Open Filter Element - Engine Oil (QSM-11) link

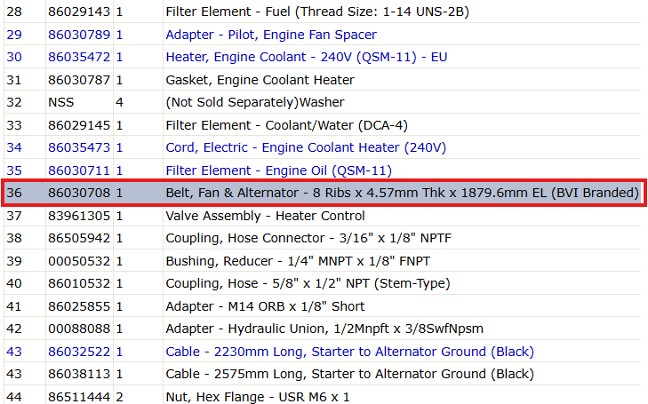(278, 170)
